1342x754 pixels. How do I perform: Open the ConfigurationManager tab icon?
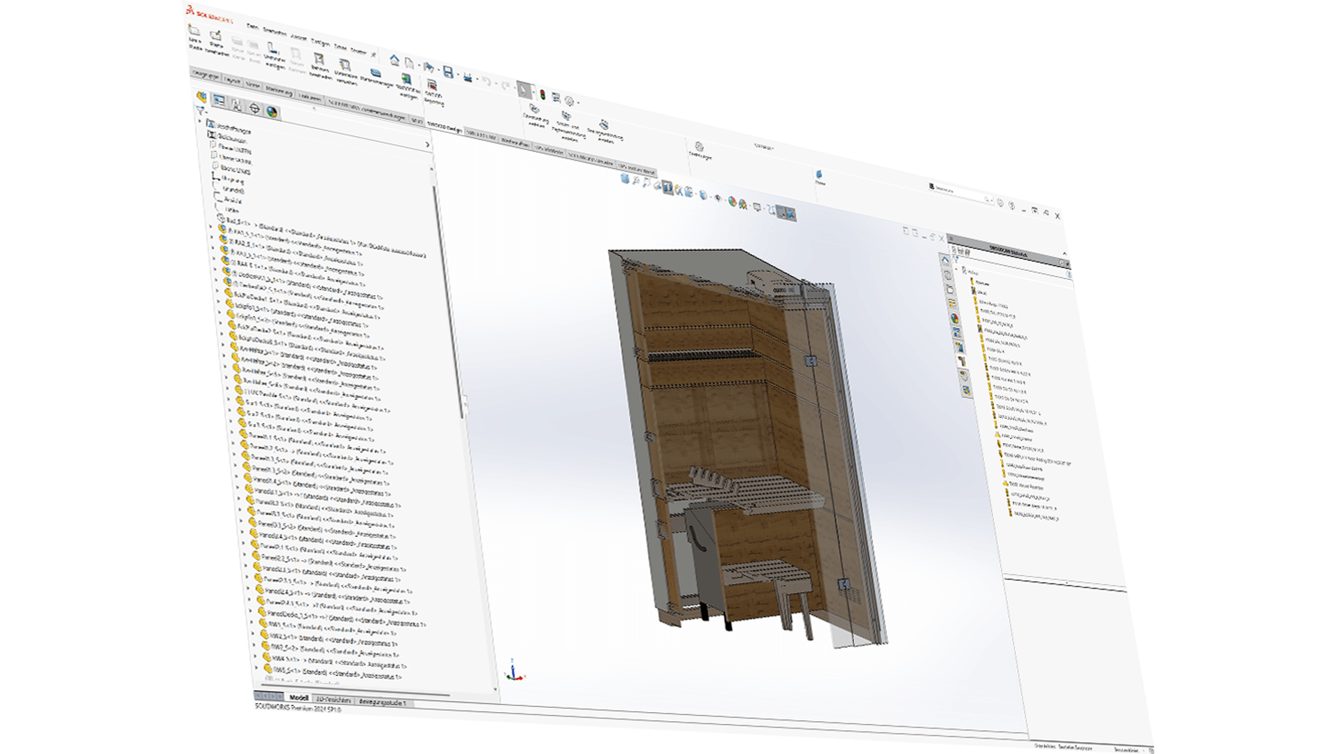click(x=236, y=105)
